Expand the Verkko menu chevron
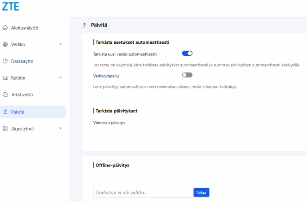Screen dimensions: 307x202 tap(61, 44)
